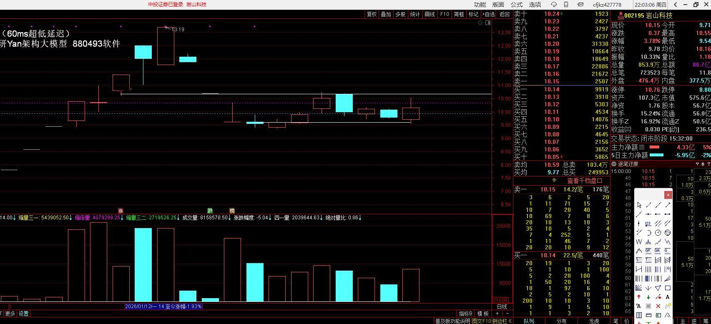Image resolution: width=711 pixels, height=324 pixels.
Task: Collapse the 逐笔还原 panel header
Action: pyautogui.click(x=614, y=164)
